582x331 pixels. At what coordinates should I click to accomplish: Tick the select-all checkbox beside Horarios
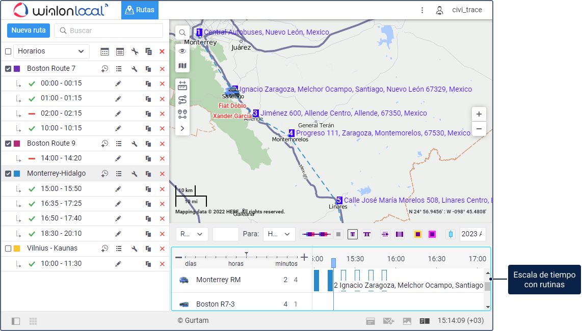(8, 51)
